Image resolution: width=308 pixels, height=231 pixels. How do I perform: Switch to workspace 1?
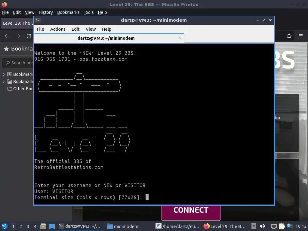click(13, 226)
